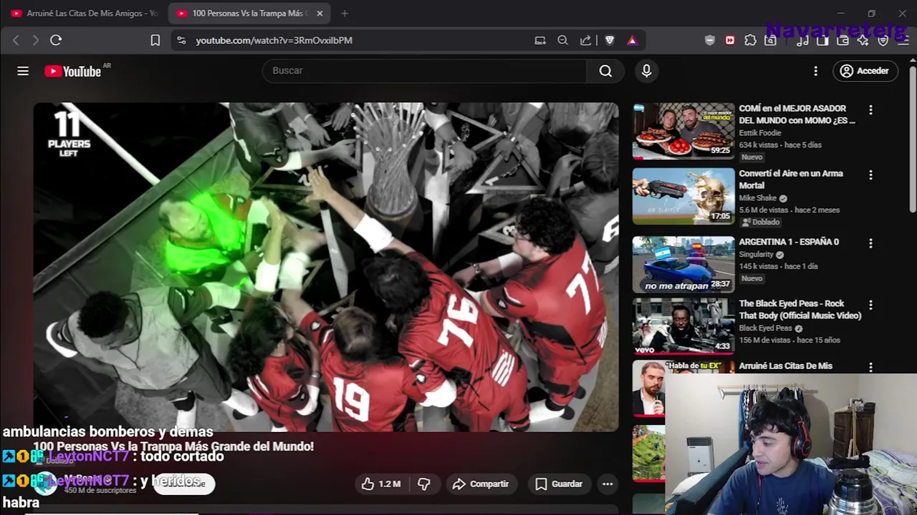
Task: Reload the page
Action: click(x=56, y=41)
